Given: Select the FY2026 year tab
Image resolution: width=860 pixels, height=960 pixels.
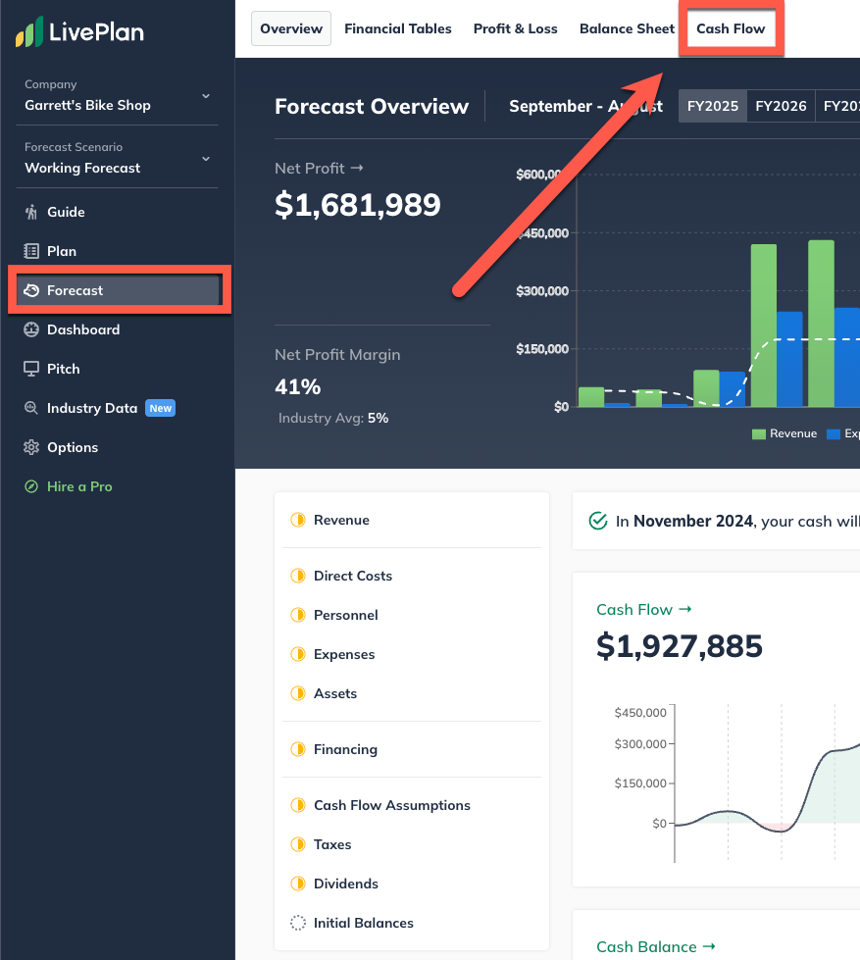Looking at the screenshot, I should [781, 106].
